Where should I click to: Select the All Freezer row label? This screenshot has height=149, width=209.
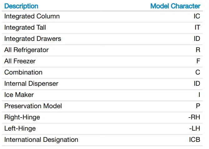click(x=20, y=61)
